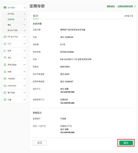Image resolution: width=138 pixels, height=153 pixels.
Task: Open the 黄金 sidebar entry
Action: [9, 25]
